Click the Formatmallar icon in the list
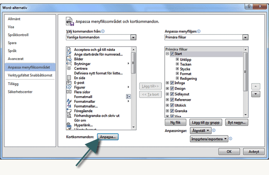Screen dimensions: 269x175 (69, 101)
